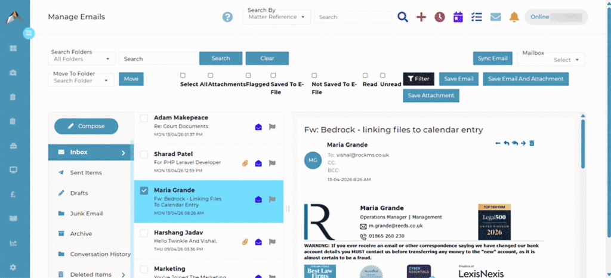Open the Mailbox Select dropdown
The image size is (611, 278).
coord(551,60)
